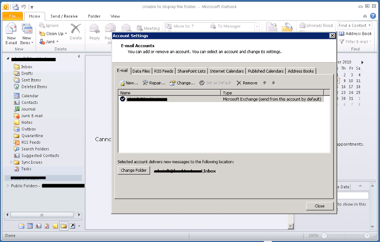
Task: Open Notes folder in tree
Action: (x=23, y=122)
